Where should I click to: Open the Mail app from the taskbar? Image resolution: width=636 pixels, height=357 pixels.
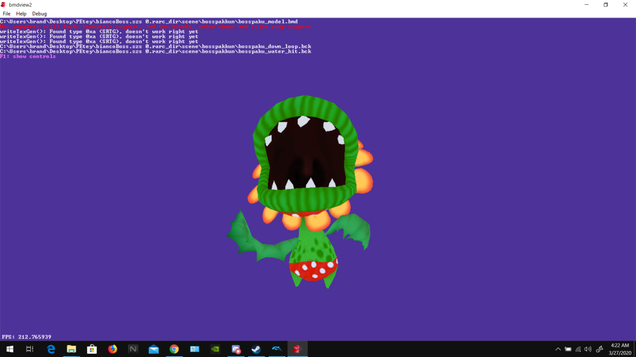[x=154, y=349]
